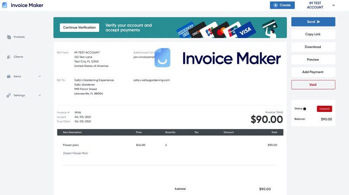The width and height of the screenshot is (349, 195).
Task: Download the invoice
Action: click(x=313, y=47)
